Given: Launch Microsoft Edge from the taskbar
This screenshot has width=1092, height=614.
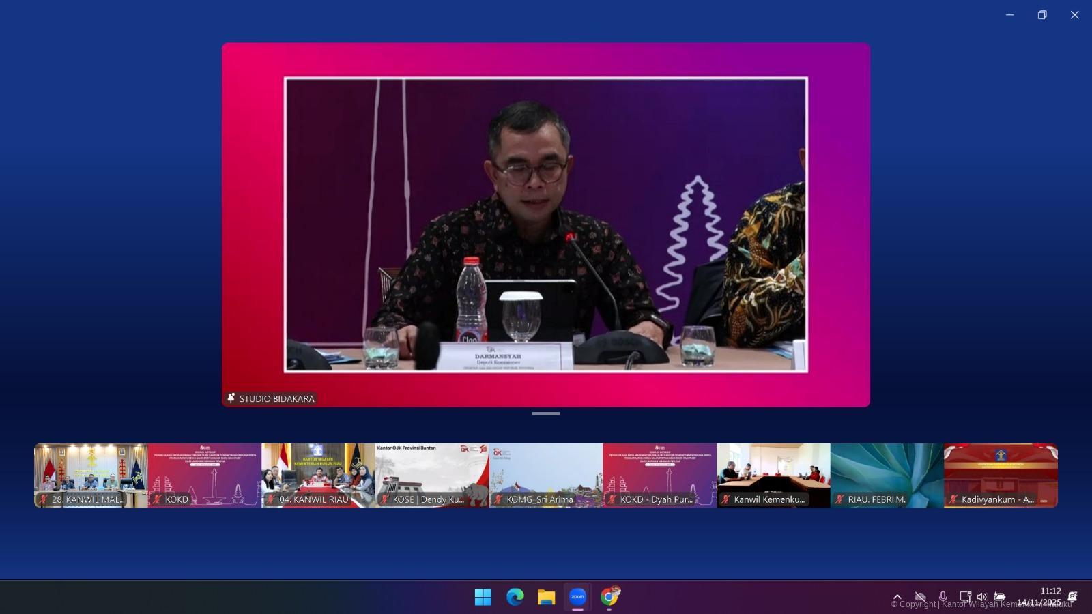Looking at the screenshot, I should pyautogui.click(x=515, y=597).
